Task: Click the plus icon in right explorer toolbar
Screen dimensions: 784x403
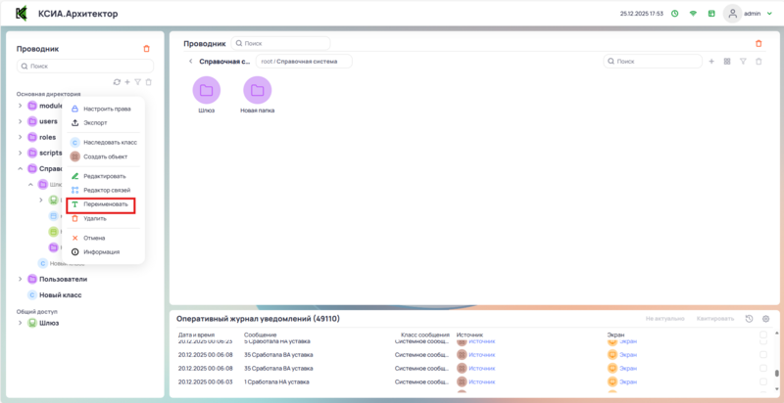Action: pos(711,62)
